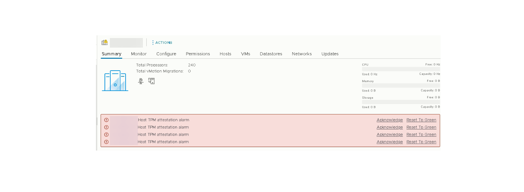The image size is (524, 192).
Task: Click the second alarm's red alert icon
Action: 106,127
